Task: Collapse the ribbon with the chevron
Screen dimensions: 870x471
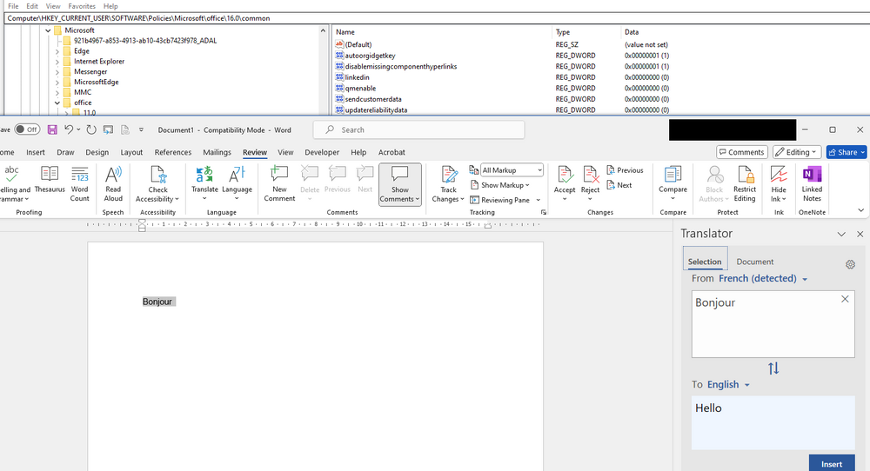Action: (x=860, y=210)
